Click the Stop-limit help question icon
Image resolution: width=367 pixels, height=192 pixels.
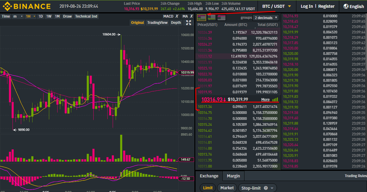click(x=266, y=188)
